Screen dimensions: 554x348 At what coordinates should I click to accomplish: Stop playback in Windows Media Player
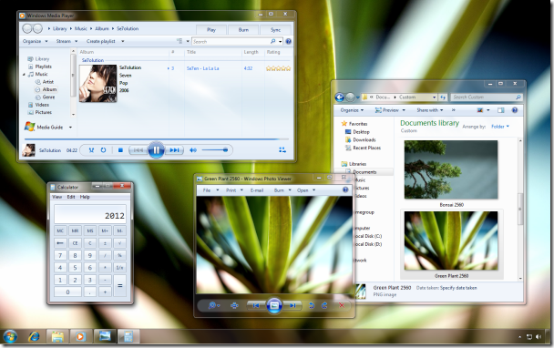pyautogui.click(x=120, y=150)
